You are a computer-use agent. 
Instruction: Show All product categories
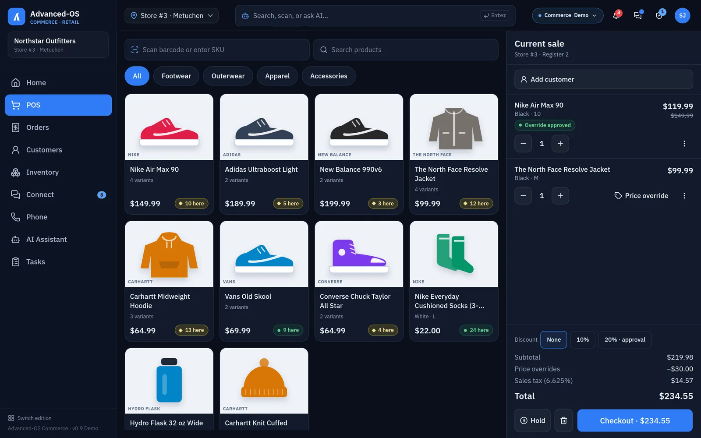pyautogui.click(x=137, y=76)
